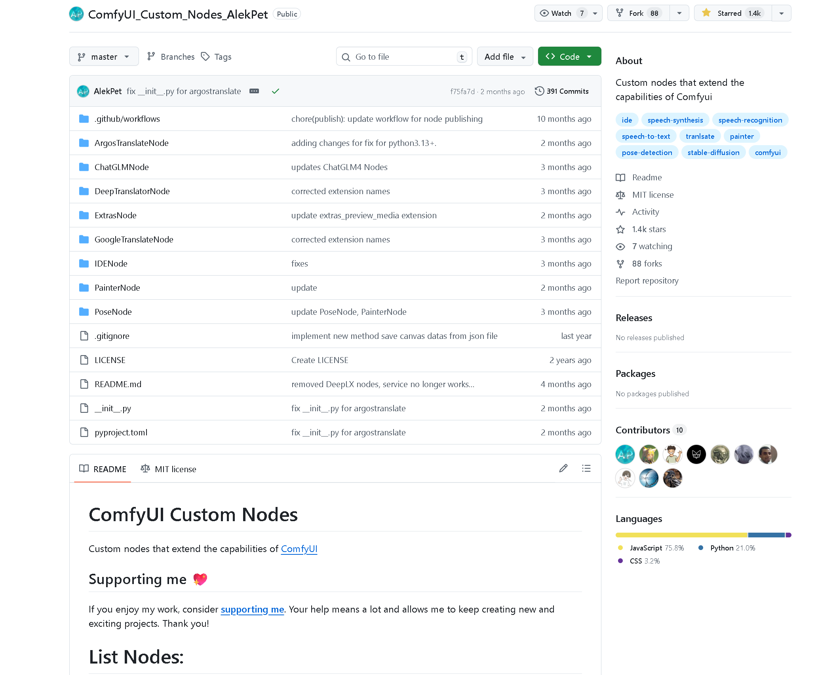Open the README outline list icon
Viewport: 816px width, 675px height.
point(586,469)
